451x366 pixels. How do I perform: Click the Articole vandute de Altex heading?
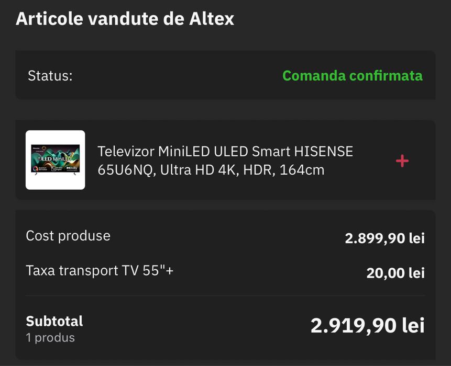[125, 19]
